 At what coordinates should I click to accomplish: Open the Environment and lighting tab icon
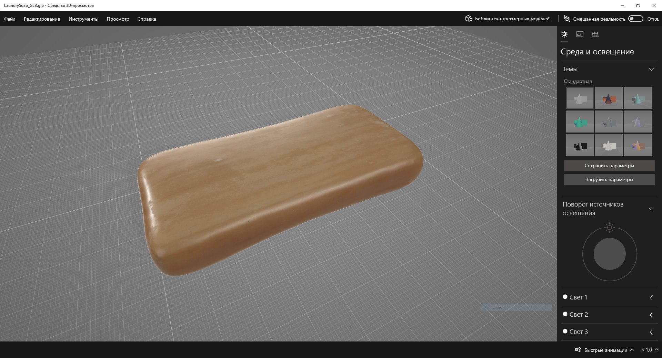(x=564, y=34)
